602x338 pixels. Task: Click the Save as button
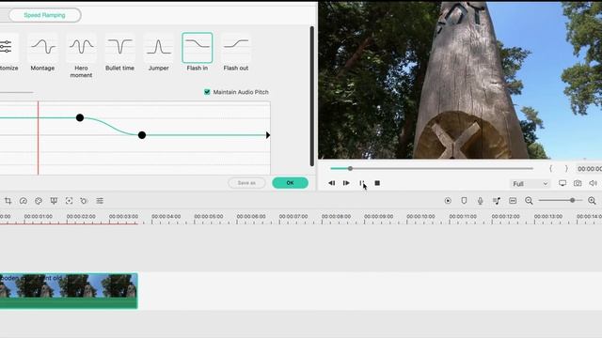point(246,183)
